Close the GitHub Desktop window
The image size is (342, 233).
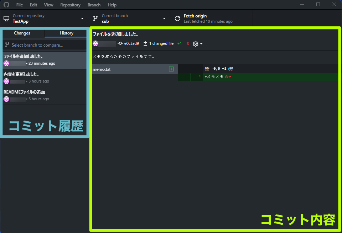[x=334, y=4]
